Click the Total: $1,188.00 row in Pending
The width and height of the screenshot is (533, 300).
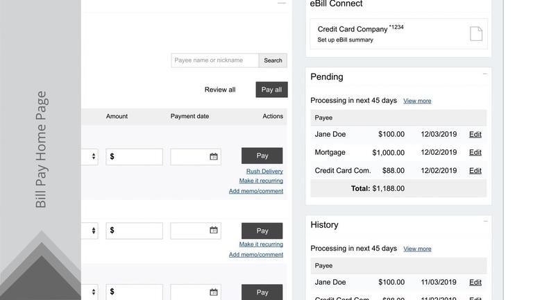click(x=398, y=188)
